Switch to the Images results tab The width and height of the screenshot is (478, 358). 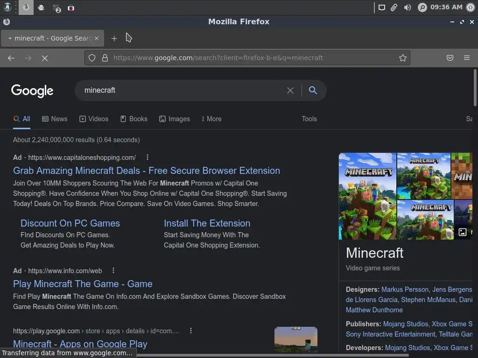coord(175,119)
